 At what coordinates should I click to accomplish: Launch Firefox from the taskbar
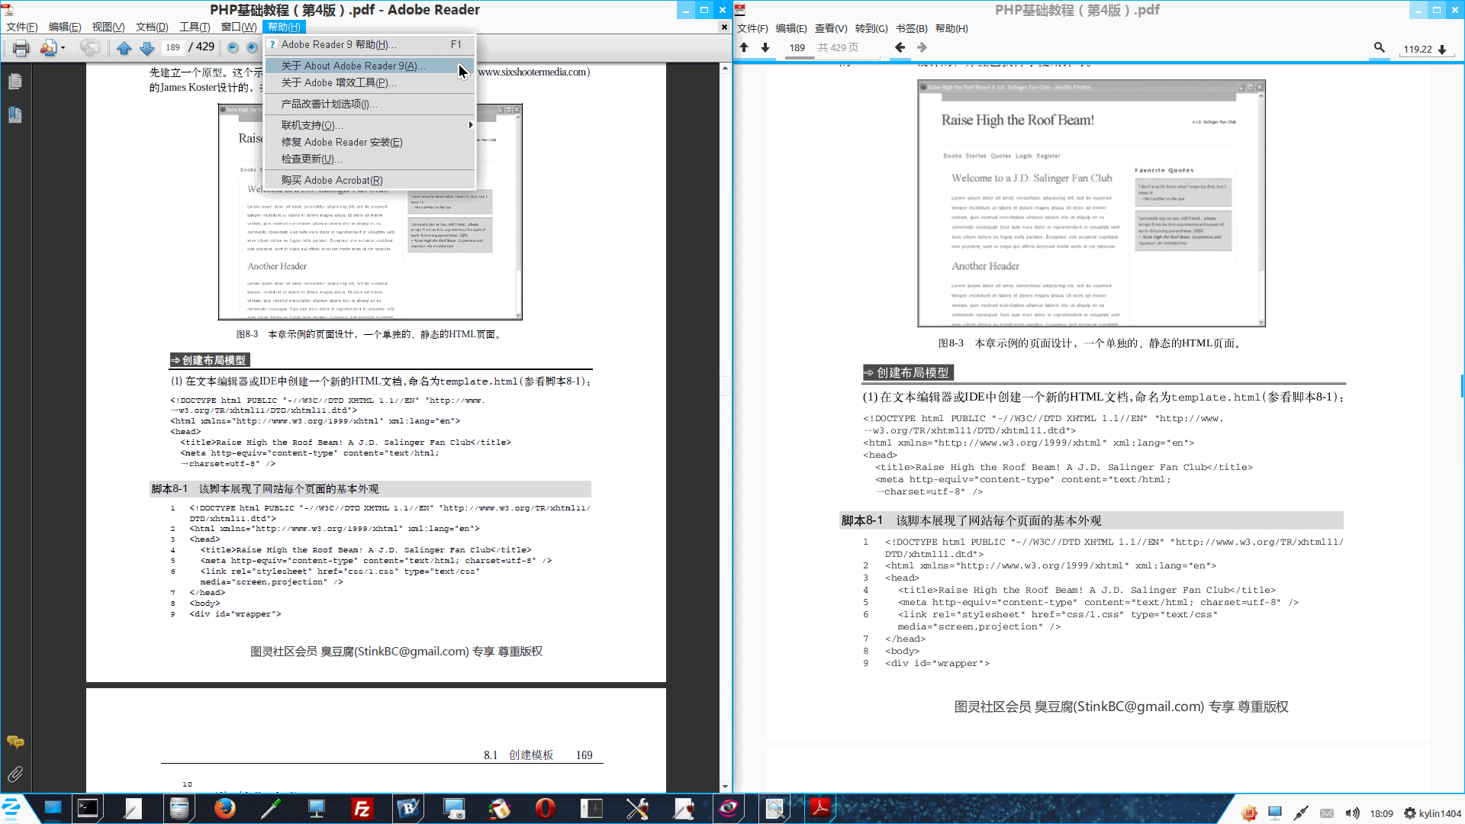[225, 808]
